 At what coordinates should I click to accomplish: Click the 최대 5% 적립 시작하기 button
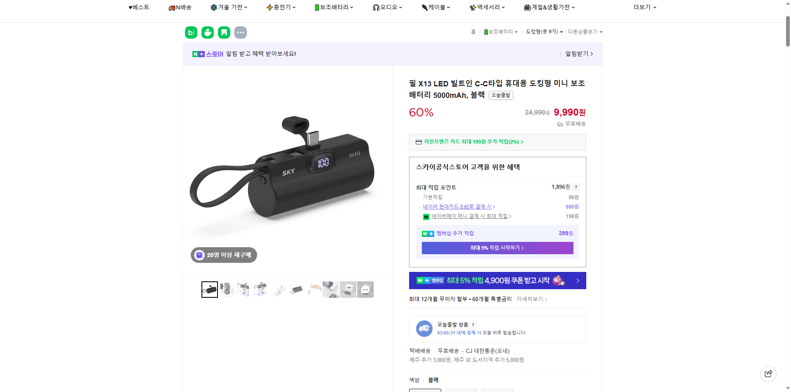[497, 248]
